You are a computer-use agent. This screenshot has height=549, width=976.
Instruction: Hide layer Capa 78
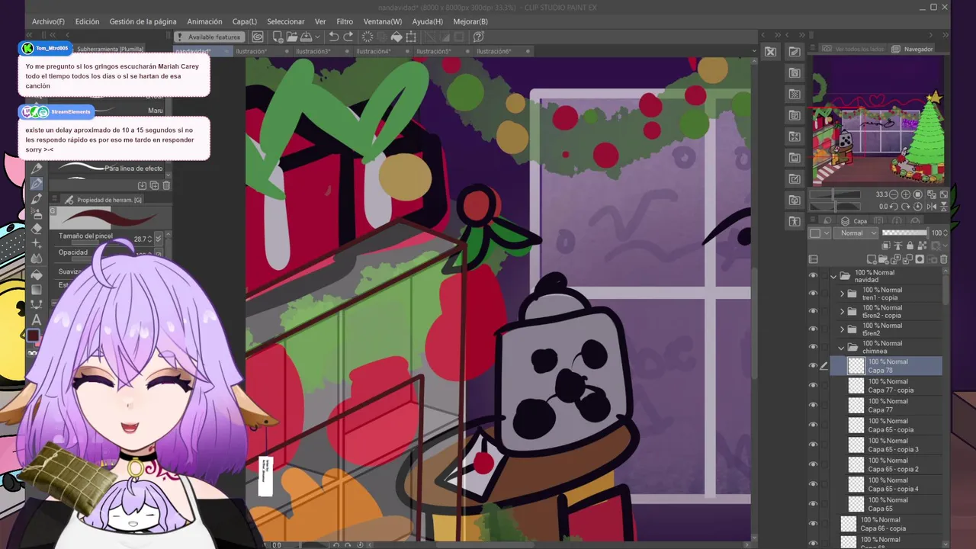coord(813,366)
